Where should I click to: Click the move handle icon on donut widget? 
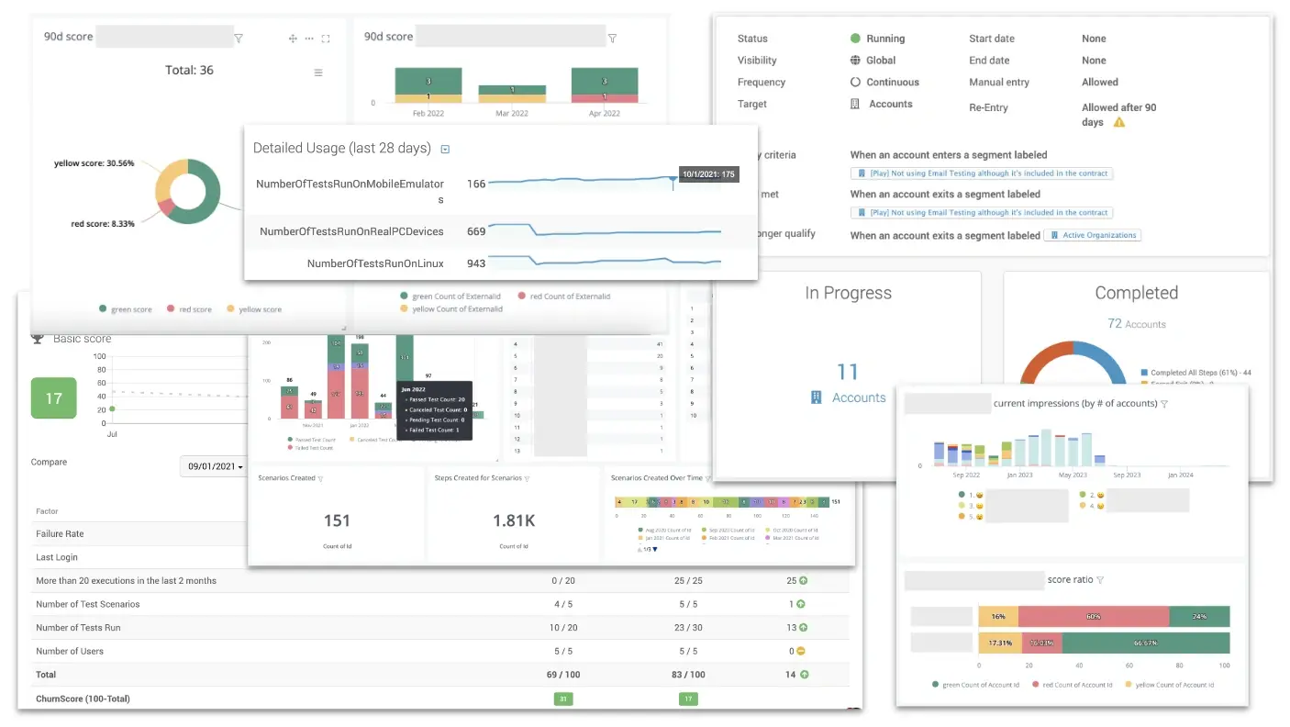click(293, 39)
